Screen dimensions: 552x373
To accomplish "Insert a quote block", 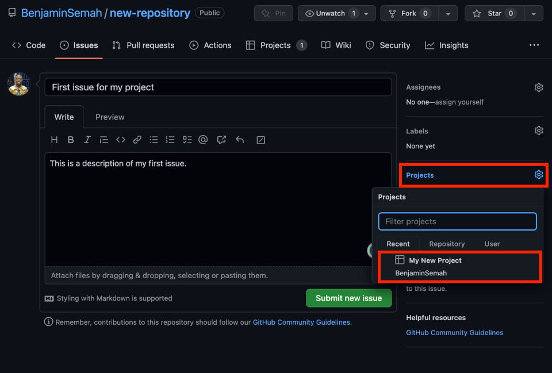I will point(104,140).
